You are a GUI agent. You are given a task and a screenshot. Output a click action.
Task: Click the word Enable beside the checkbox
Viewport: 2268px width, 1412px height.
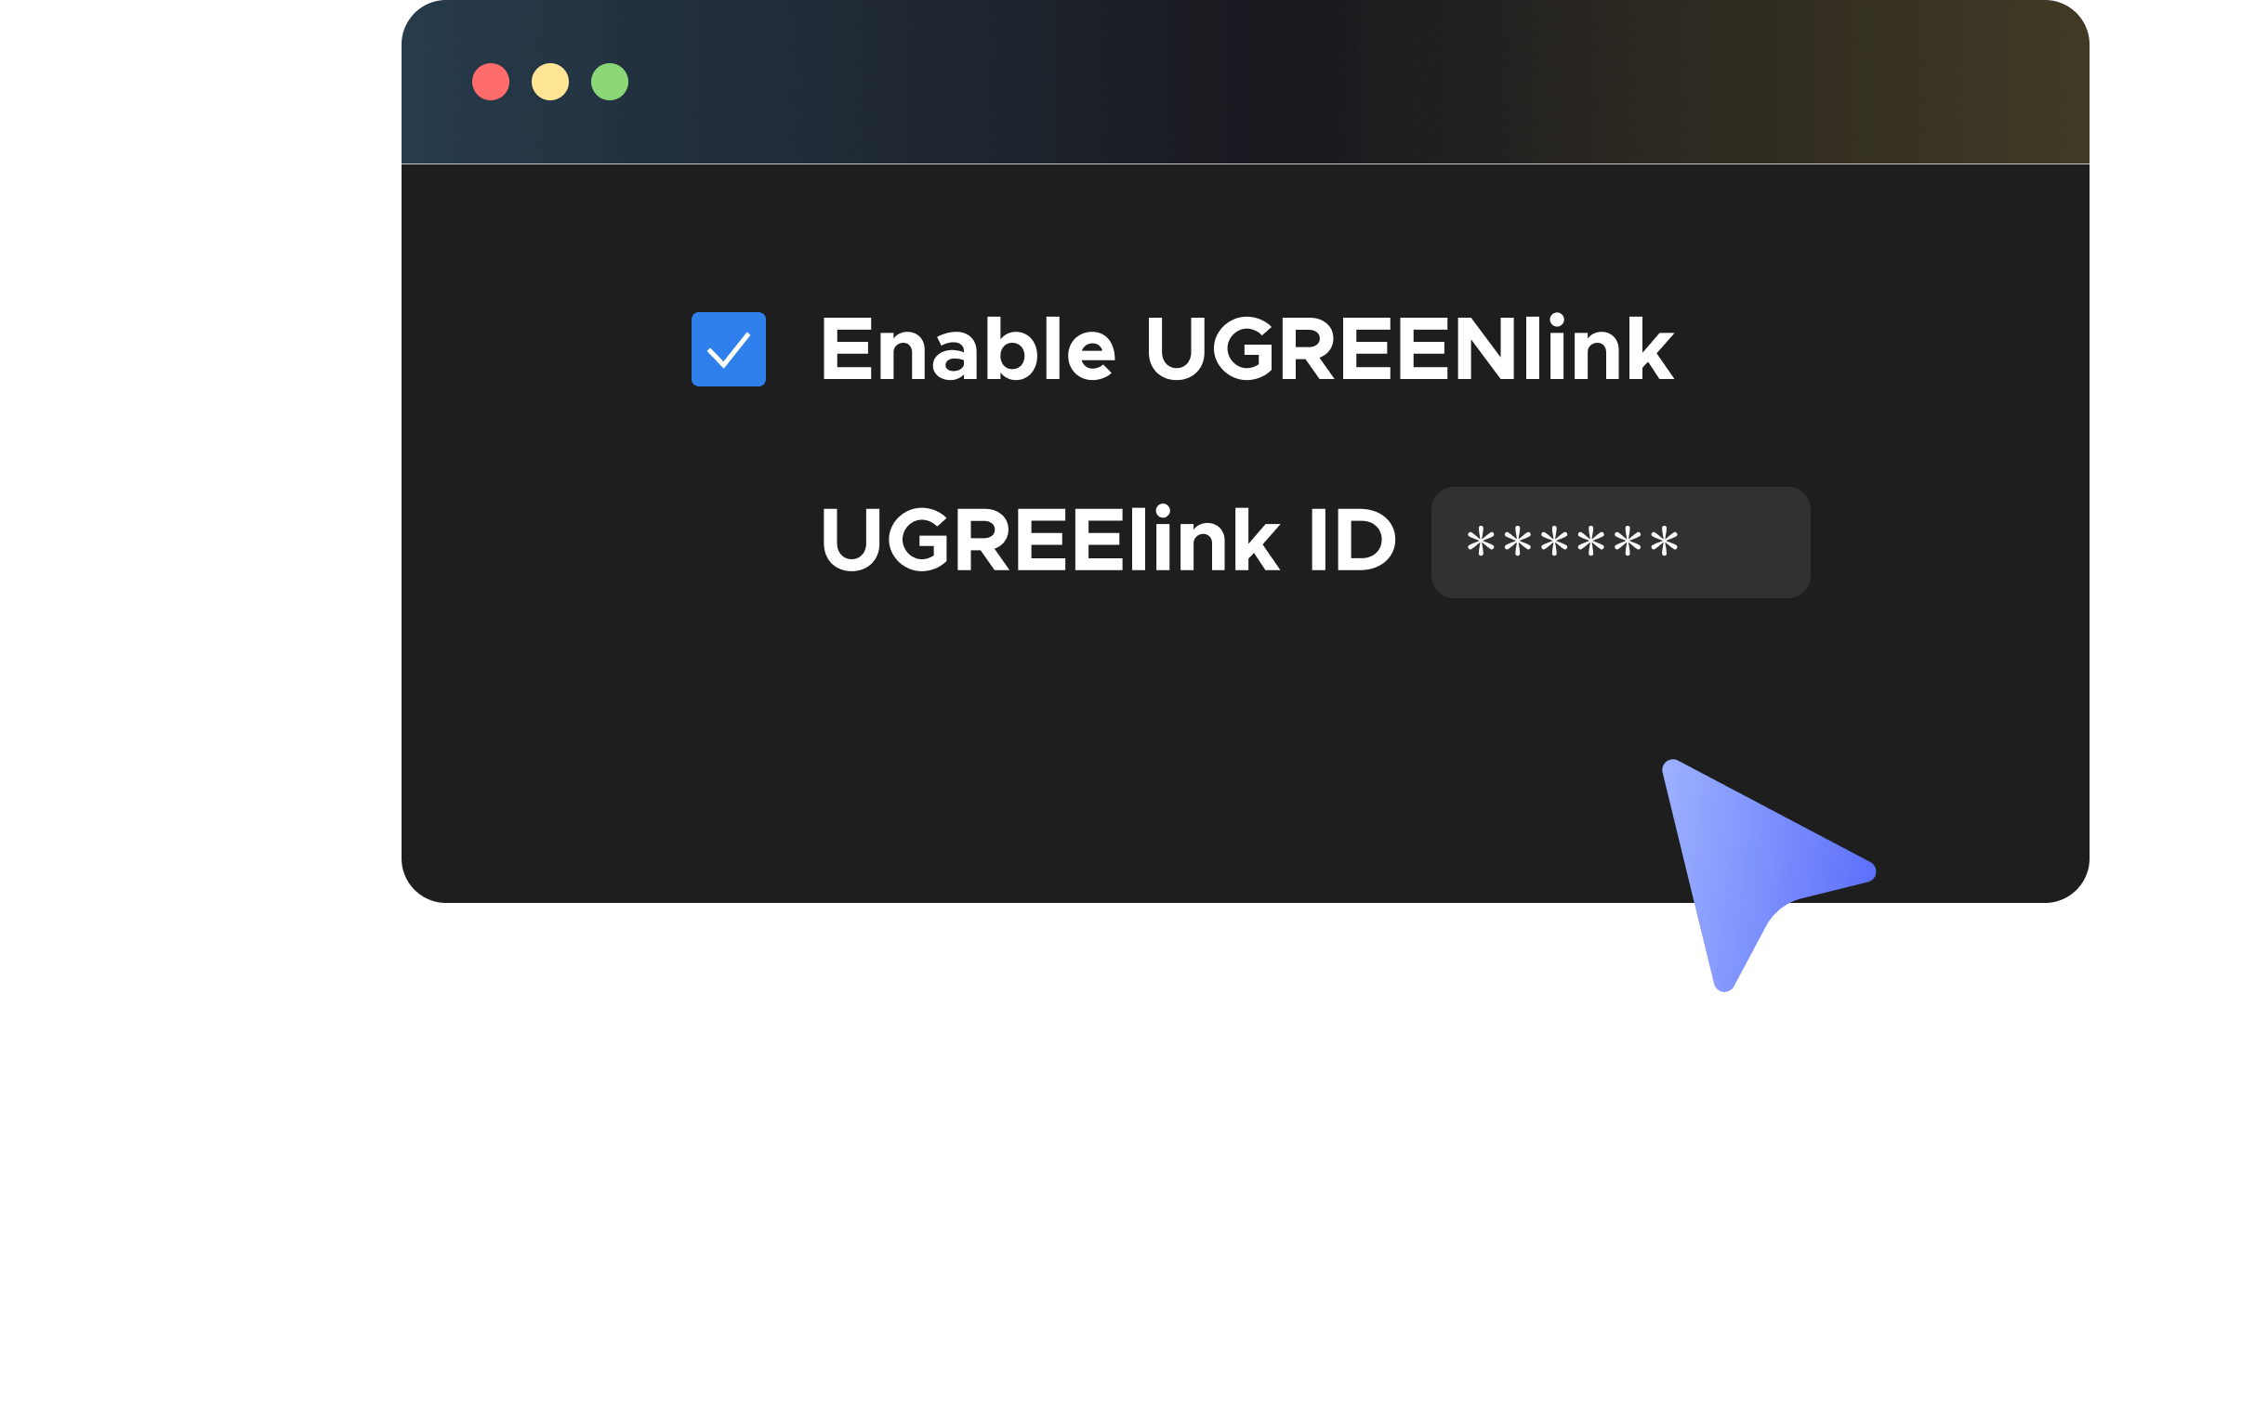(969, 349)
